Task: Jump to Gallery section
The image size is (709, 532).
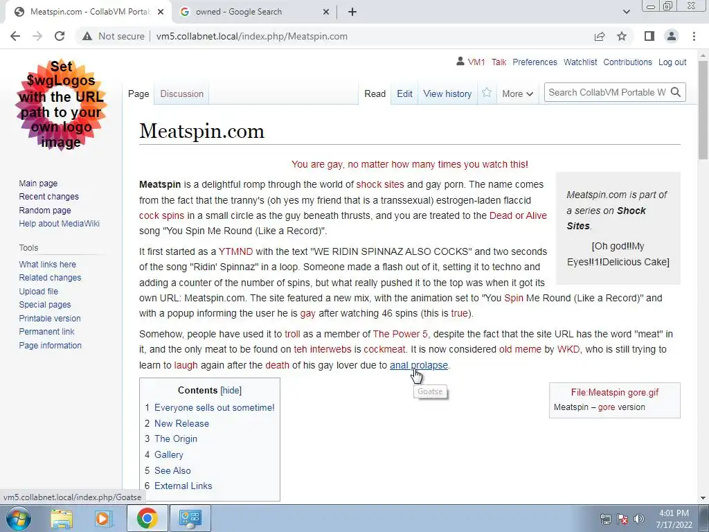Action: (x=169, y=454)
